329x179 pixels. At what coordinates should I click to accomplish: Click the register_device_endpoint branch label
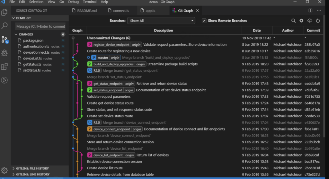(x=114, y=44)
